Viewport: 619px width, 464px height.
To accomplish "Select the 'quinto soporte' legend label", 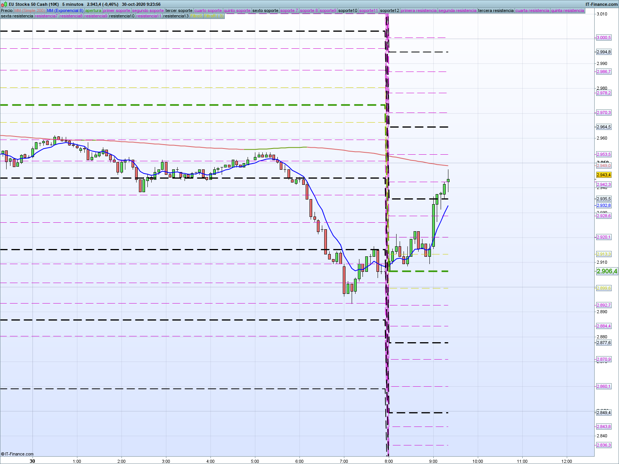I will (x=238, y=10).
